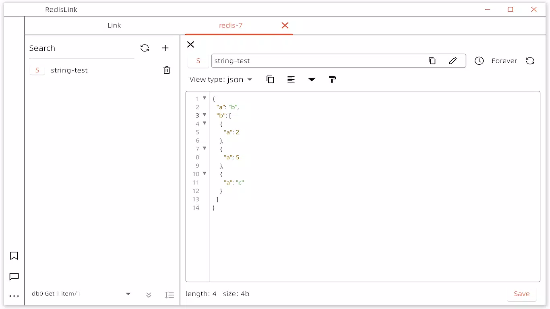The image size is (550, 309).
Task: Close the key detail panel with X
Action: [191, 45]
